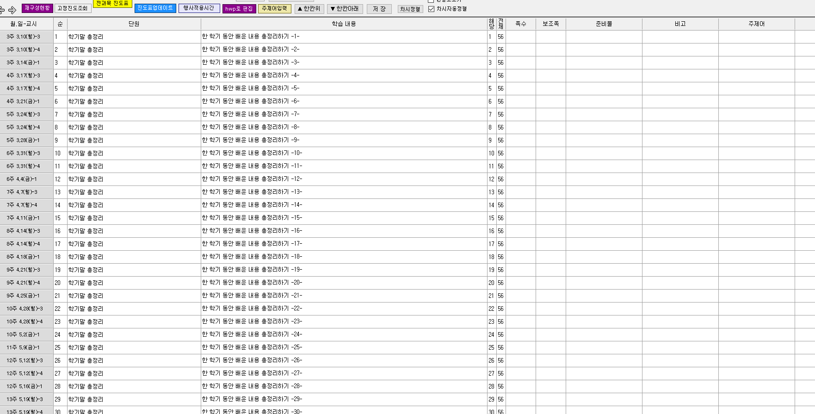Click empty 비고 cell in row 12

(680, 179)
